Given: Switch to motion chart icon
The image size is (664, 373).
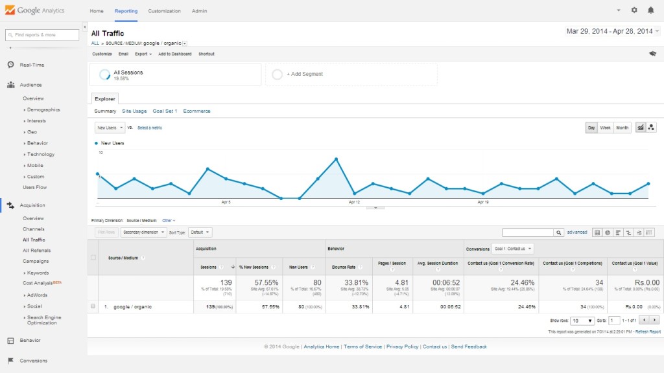Looking at the screenshot, I should 651,128.
